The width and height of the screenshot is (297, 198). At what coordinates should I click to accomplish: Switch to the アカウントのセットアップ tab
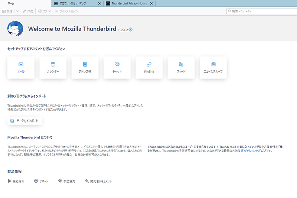click(74, 3)
